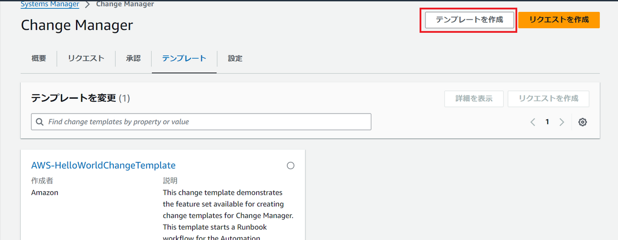Open the AWS-HelloWorldChangeTemplate link
The width and height of the screenshot is (618, 240).
[104, 165]
